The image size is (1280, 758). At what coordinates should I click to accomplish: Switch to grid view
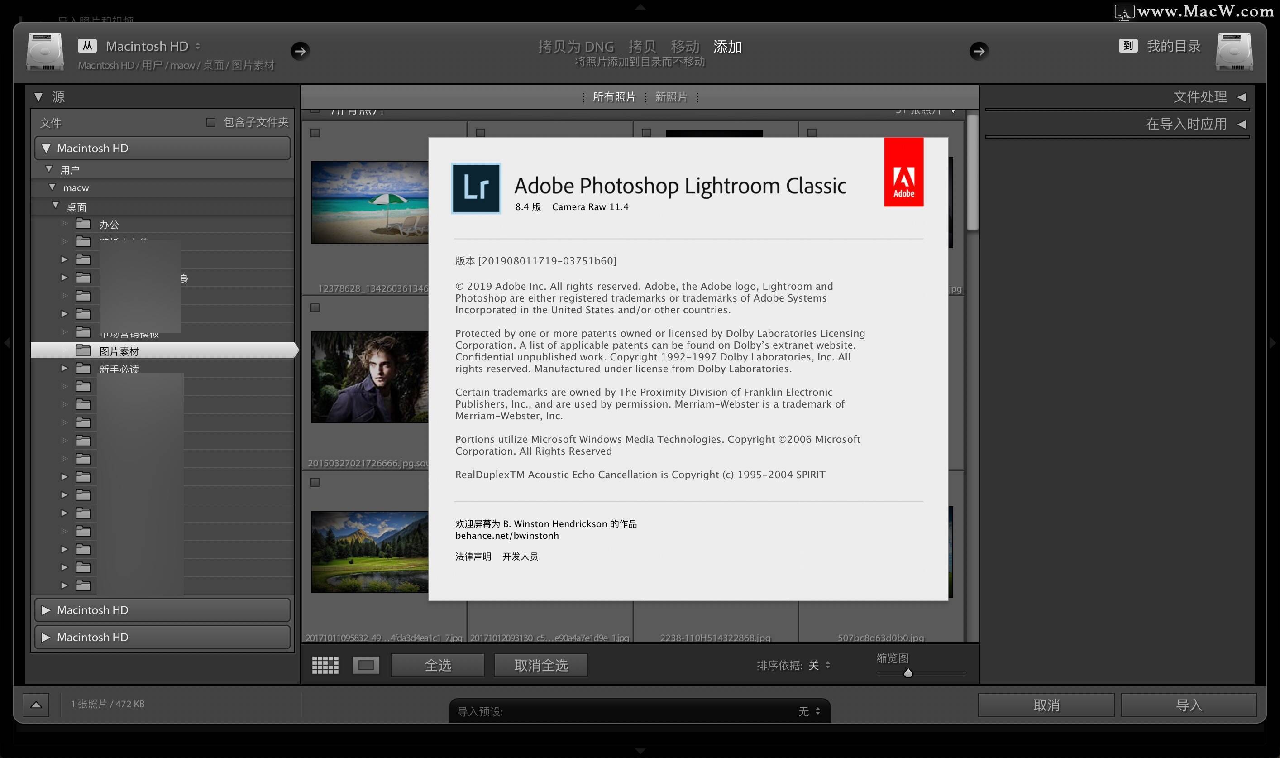(325, 665)
